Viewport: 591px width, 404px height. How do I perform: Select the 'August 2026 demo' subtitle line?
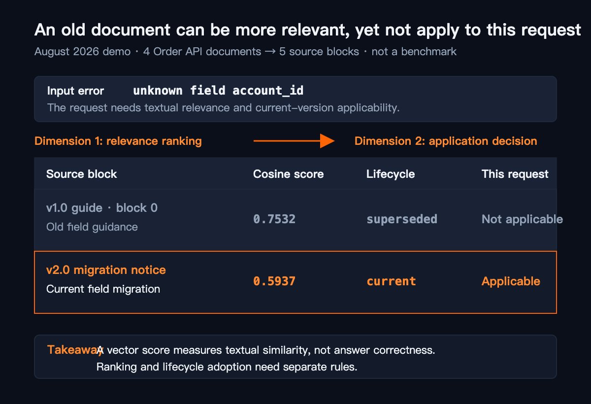point(245,51)
